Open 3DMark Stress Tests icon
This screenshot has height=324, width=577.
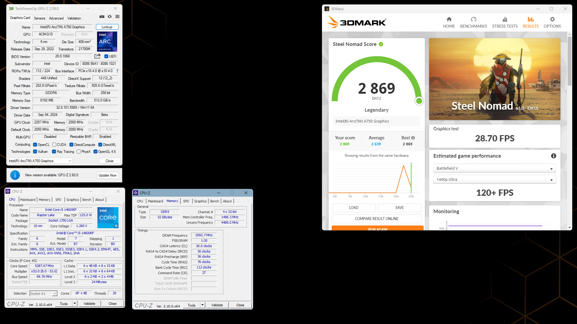click(505, 19)
